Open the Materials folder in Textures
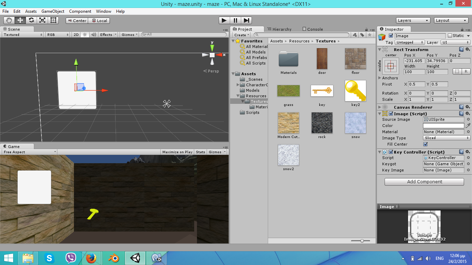The image size is (472, 265). (289, 59)
